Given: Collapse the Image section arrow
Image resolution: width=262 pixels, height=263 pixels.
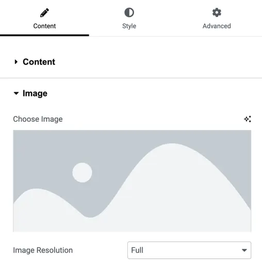Looking at the screenshot, I should point(16,93).
